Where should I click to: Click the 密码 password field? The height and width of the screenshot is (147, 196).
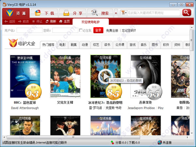coord(65,30)
